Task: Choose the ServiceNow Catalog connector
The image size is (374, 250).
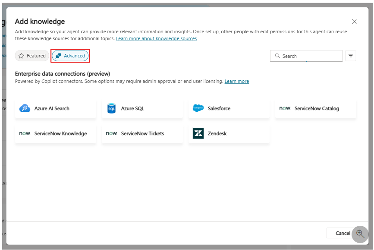Action: 316,108
